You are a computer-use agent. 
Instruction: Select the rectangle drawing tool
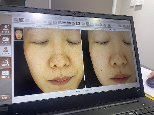(55, 22)
